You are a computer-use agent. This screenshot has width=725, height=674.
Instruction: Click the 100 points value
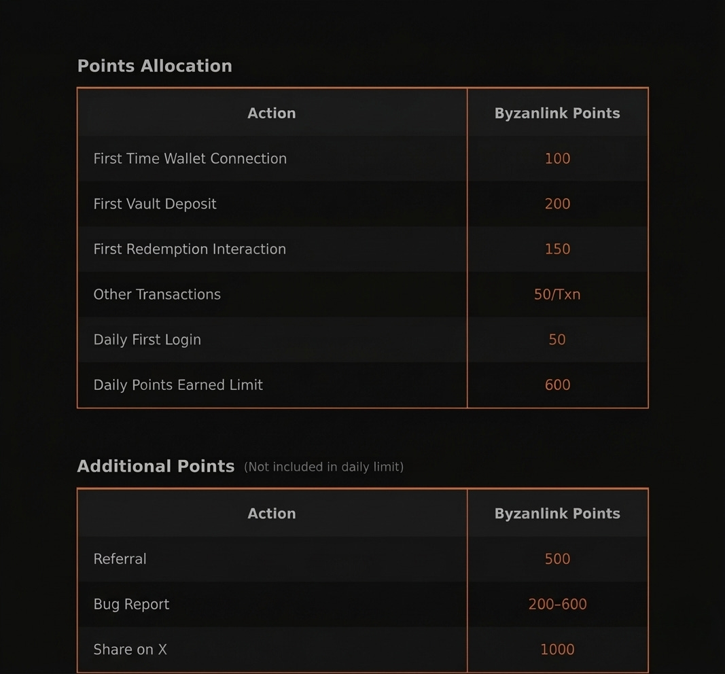click(x=558, y=158)
